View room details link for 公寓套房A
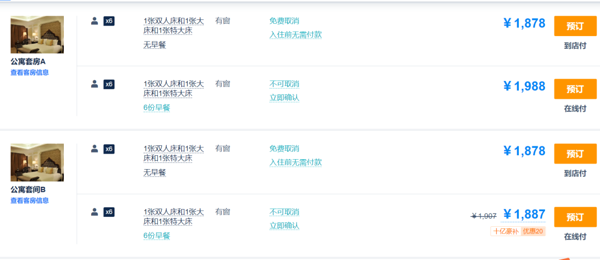The height and width of the screenshot is (260, 600). 29,73
